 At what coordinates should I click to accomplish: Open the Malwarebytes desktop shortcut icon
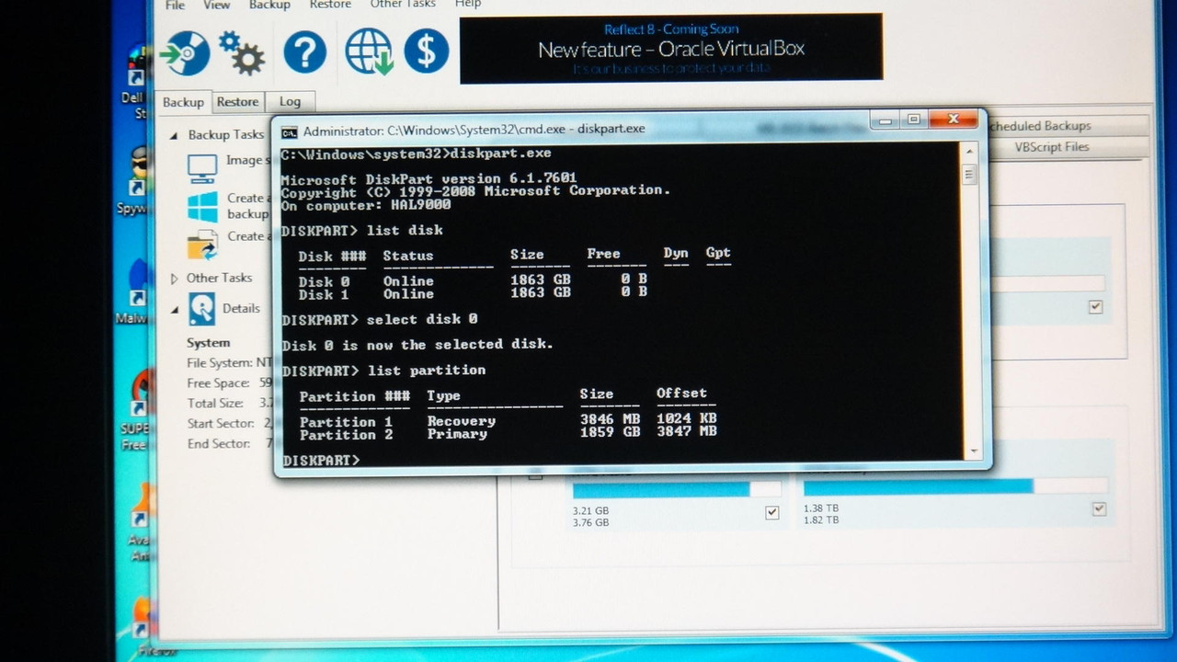pyautogui.click(x=139, y=283)
